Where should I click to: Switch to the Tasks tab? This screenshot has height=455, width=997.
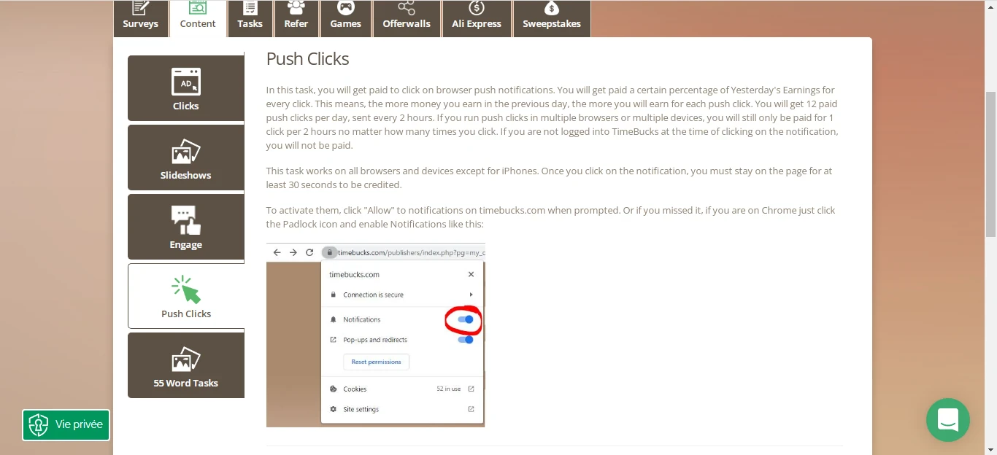(x=250, y=18)
